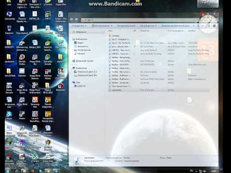Select the Samsung Kies desktop icon
231x173 pixels.
coord(35,102)
